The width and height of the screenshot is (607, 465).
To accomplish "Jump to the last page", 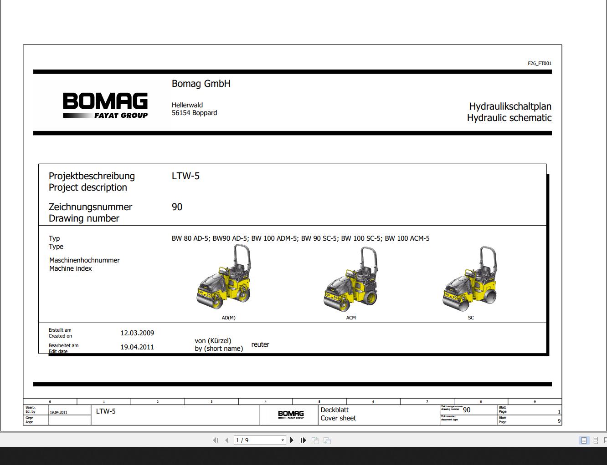I will [303, 440].
